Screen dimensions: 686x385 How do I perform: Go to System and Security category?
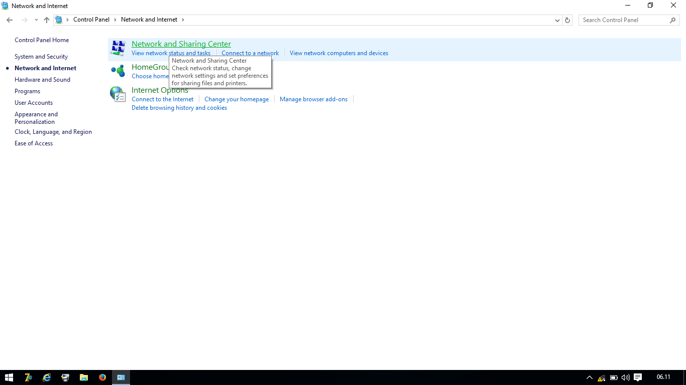point(41,57)
